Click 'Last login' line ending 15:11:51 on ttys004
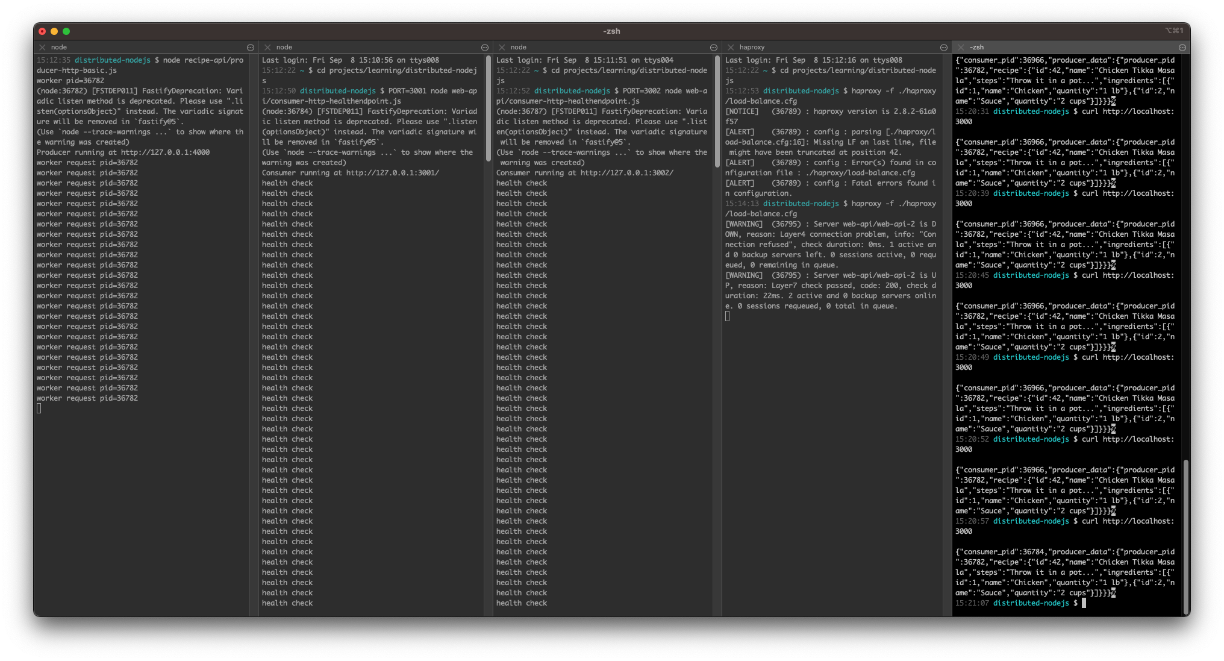 (x=585, y=60)
